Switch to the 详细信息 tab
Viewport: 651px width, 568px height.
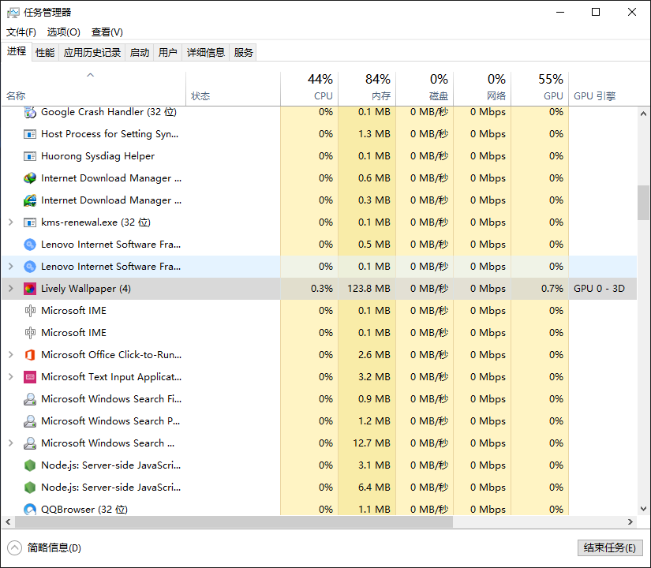205,53
